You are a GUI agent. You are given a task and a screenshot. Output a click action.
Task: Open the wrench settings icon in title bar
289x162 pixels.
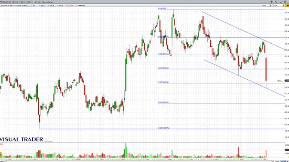pyautogui.click(x=276, y=2)
